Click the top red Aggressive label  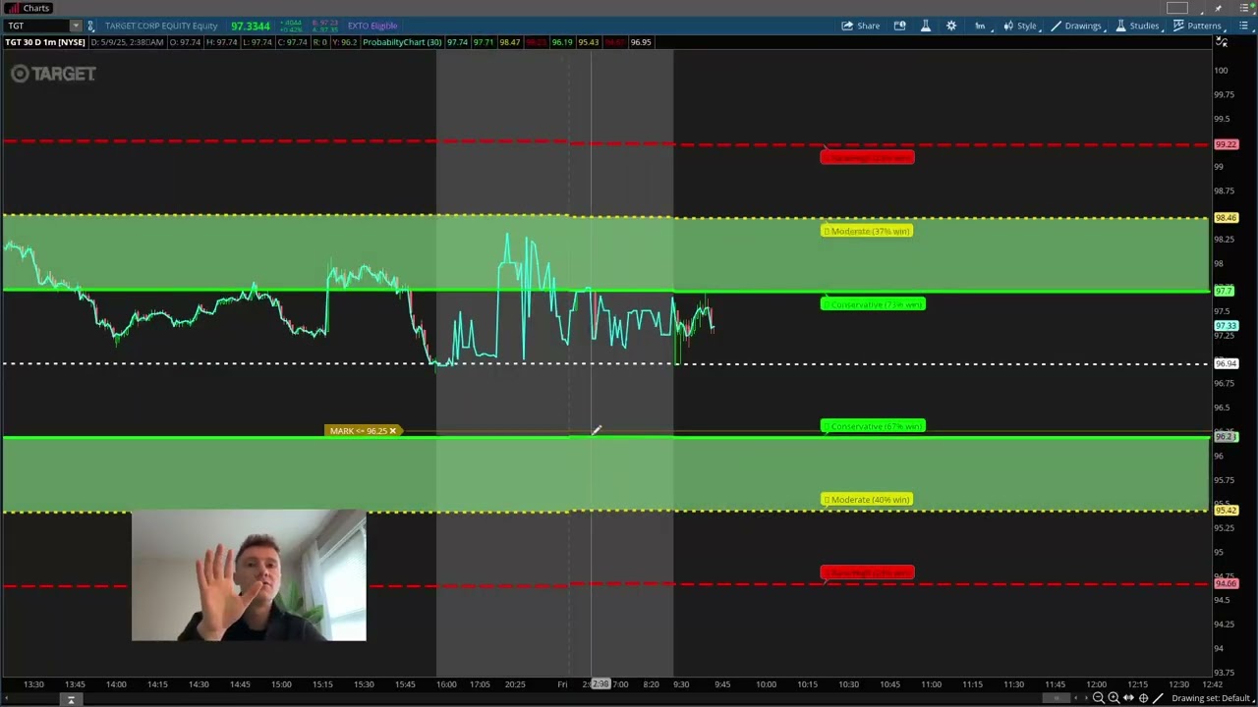coord(867,157)
